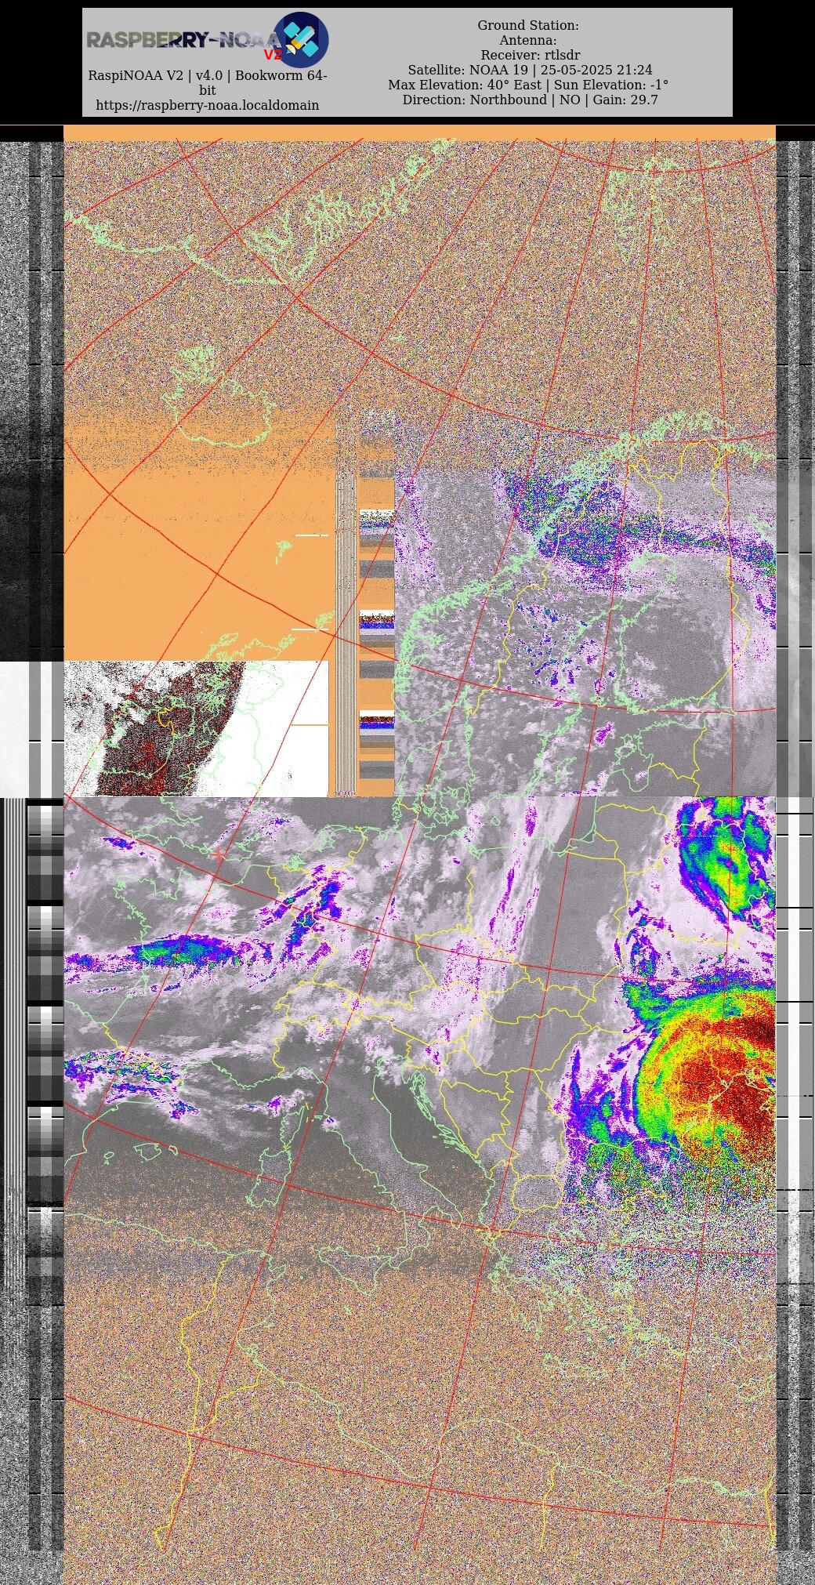Click the 'Satellite: NOAA 19 | 25-05-2025 21:24' line
This screenshot has width=815, height=1585.
click(x=530, y=71)
